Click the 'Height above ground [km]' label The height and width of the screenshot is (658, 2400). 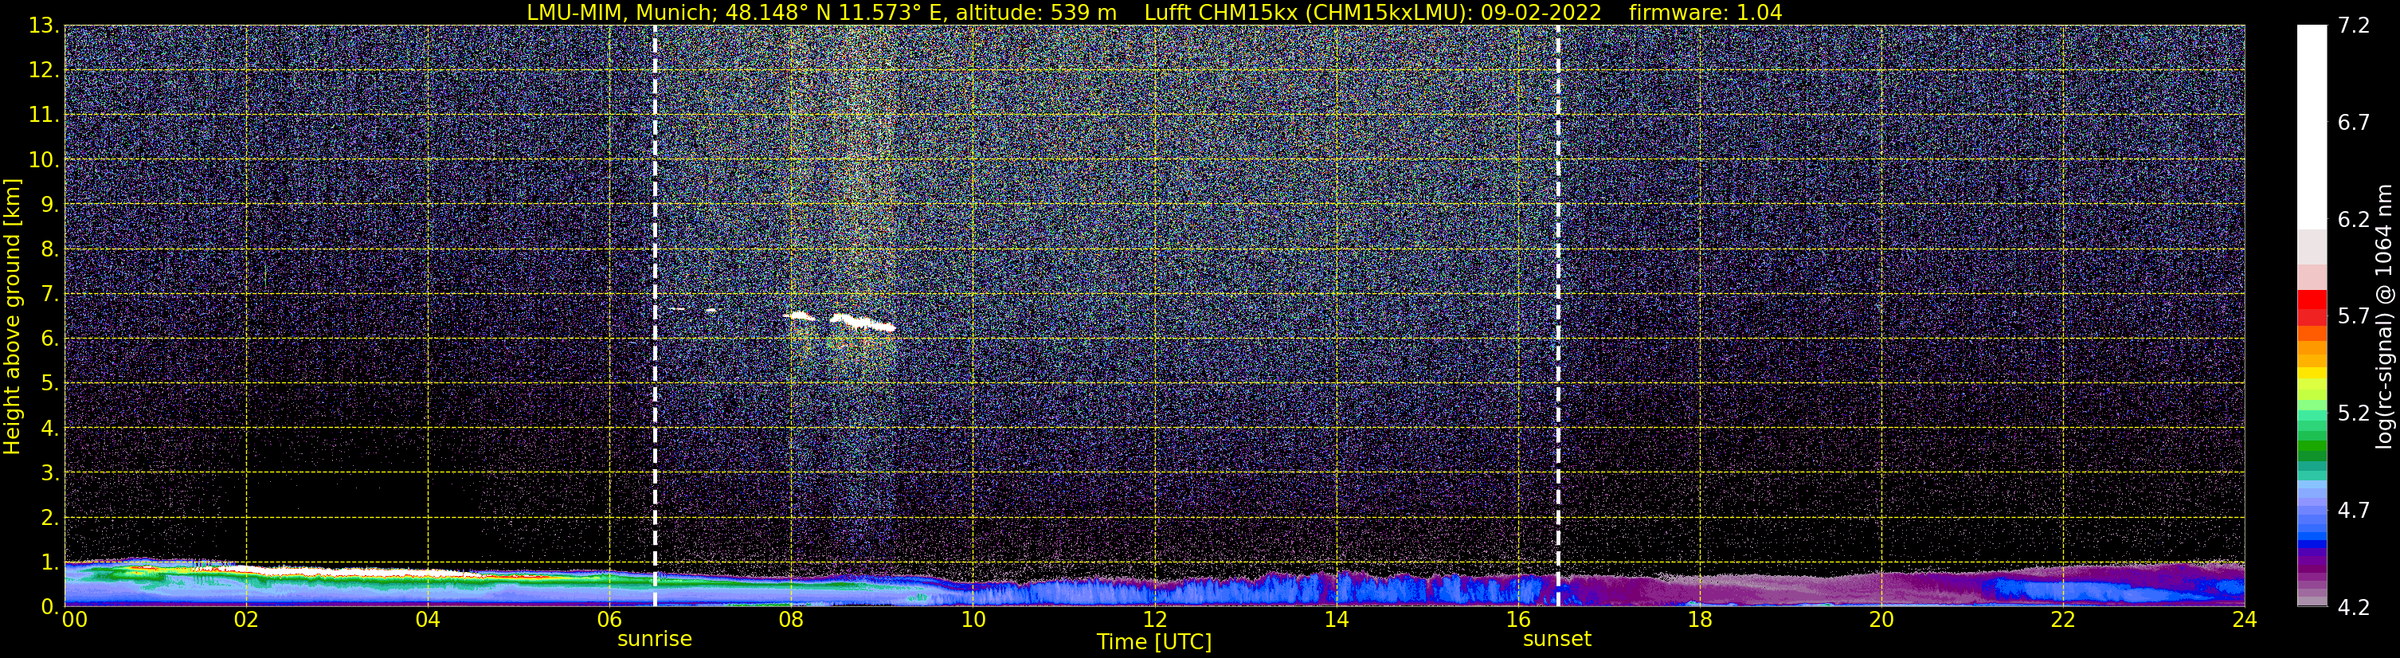tap(12, 316)
